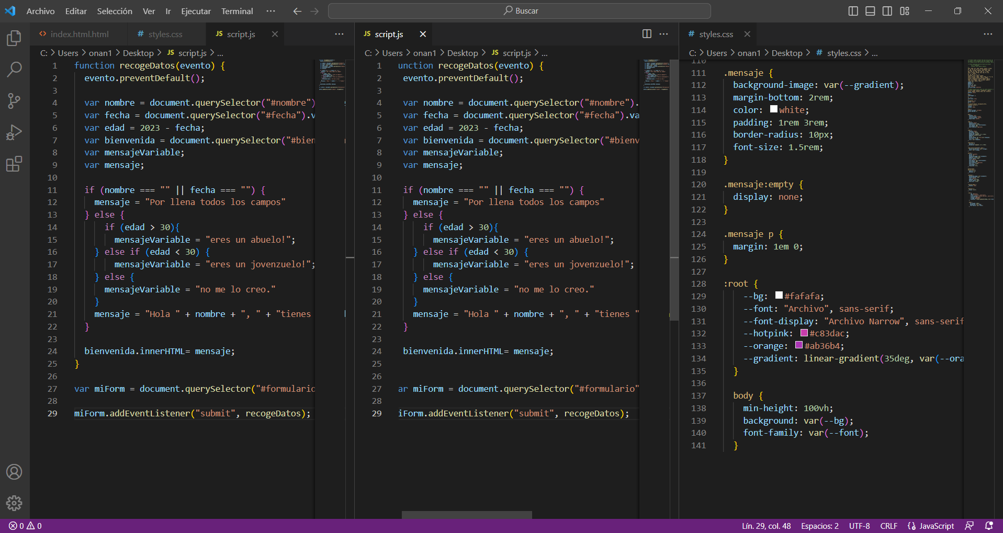Switch to the index.html.html tab
This screenshot has width=1003, height=533.
coord(79,34)
